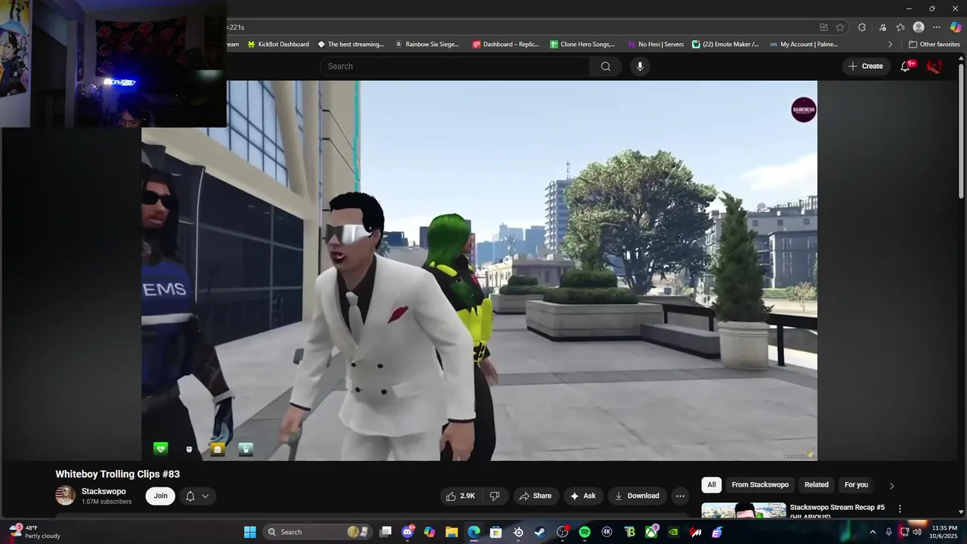Screen dimensions: 967x544
Task: Open Stackswopo Stream Recap #5 thumbnail
Action: coord(743,512)
